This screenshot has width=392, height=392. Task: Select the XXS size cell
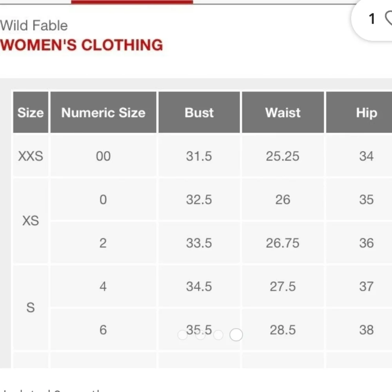coord(31,156)
